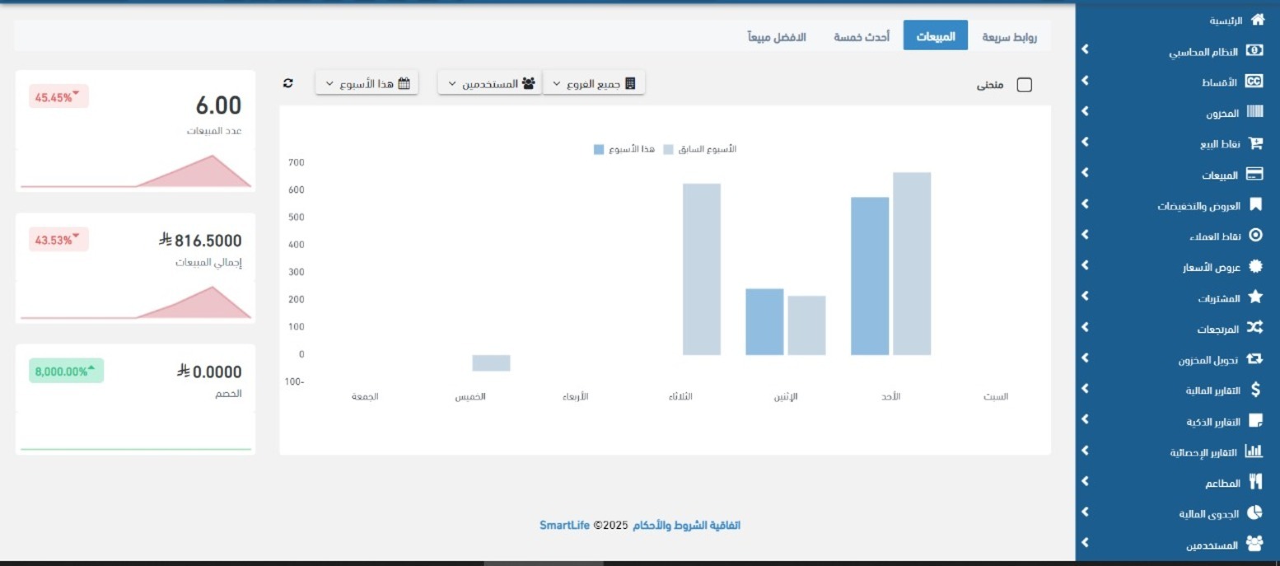Click the star icon for المشتريات
The width and height of the screenshot is (1280, 566).
pyautogui.click(x=1255, y=297)
